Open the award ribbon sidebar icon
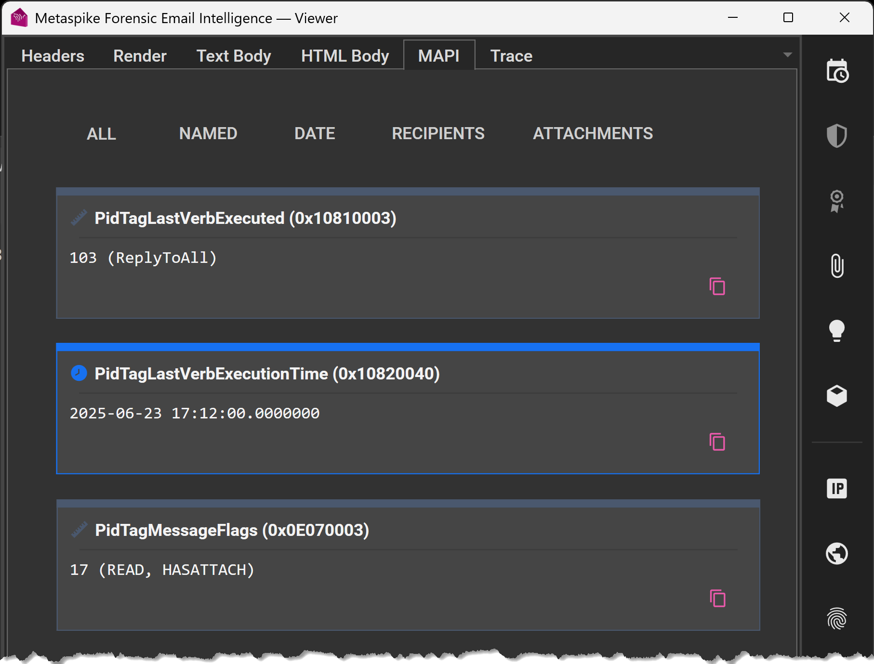Viewport: 874px width, 664px height. coord(837,201)
